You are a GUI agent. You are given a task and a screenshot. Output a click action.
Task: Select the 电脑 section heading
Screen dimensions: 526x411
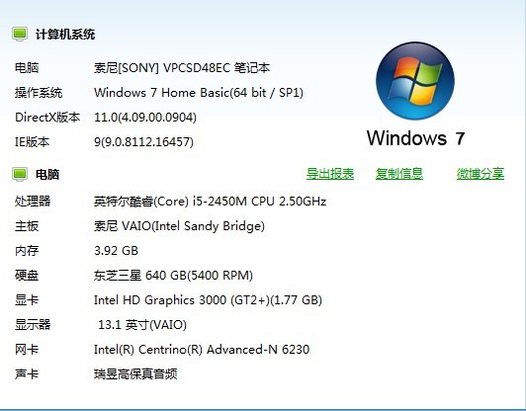point(47,174)
